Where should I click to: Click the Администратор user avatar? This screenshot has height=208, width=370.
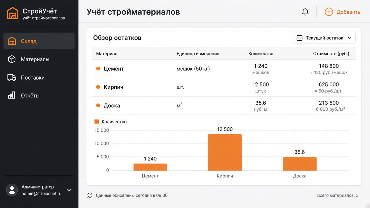(x=12, y=190)
